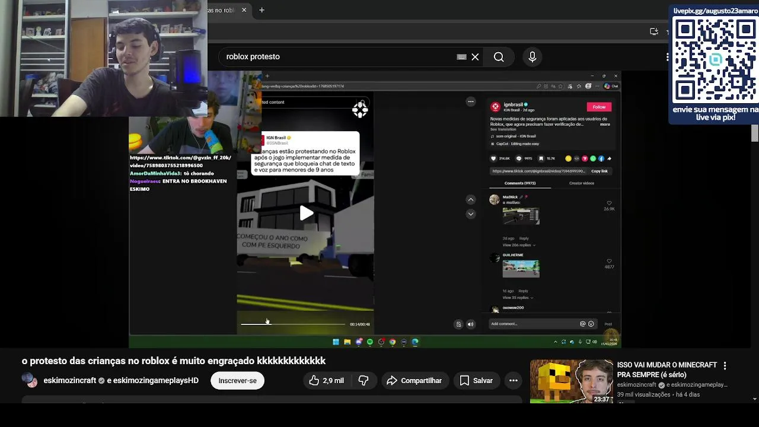759x427 pixels.
Task: Open Microsoft Edge from the taskbar
Action: (x=415, y=342)
